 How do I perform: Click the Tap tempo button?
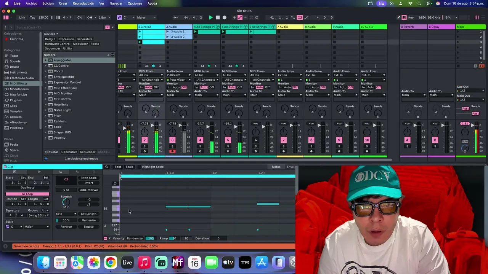coord(32,18)
